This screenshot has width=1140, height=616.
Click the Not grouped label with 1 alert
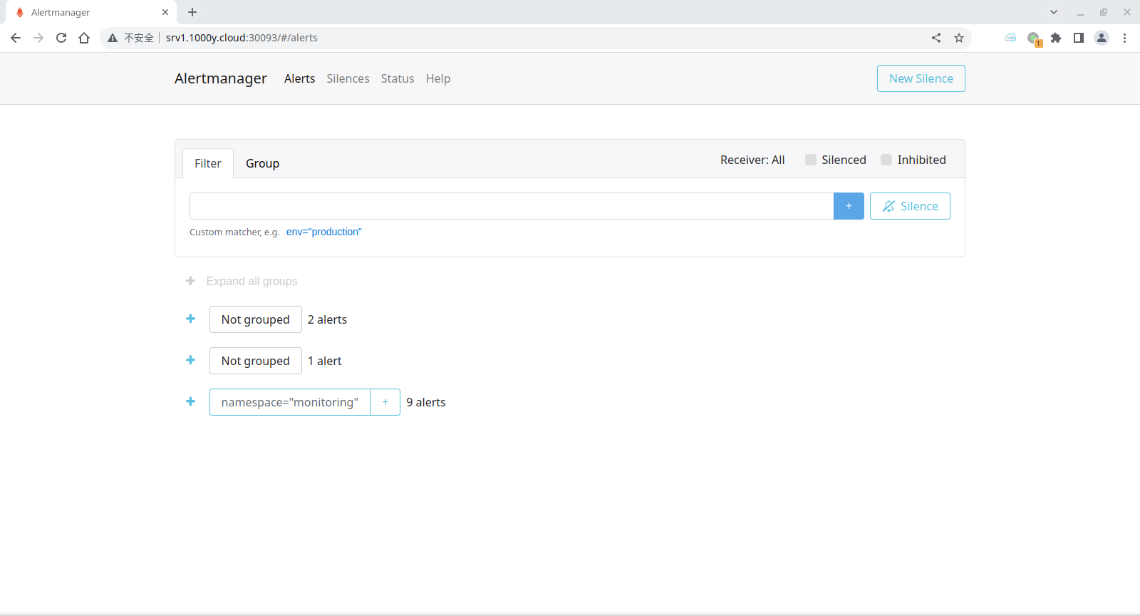pyautogui.click(x=256, y=361)
